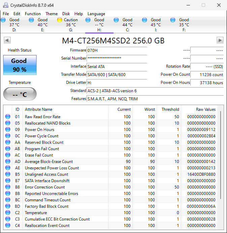Select disk D: status orb at 37 °C
This screenshot has height=233, width=227.
point(3,20)
